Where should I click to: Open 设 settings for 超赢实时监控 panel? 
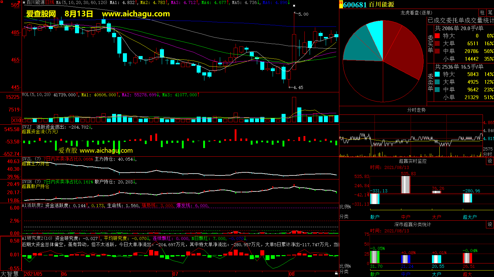(490, 161)
